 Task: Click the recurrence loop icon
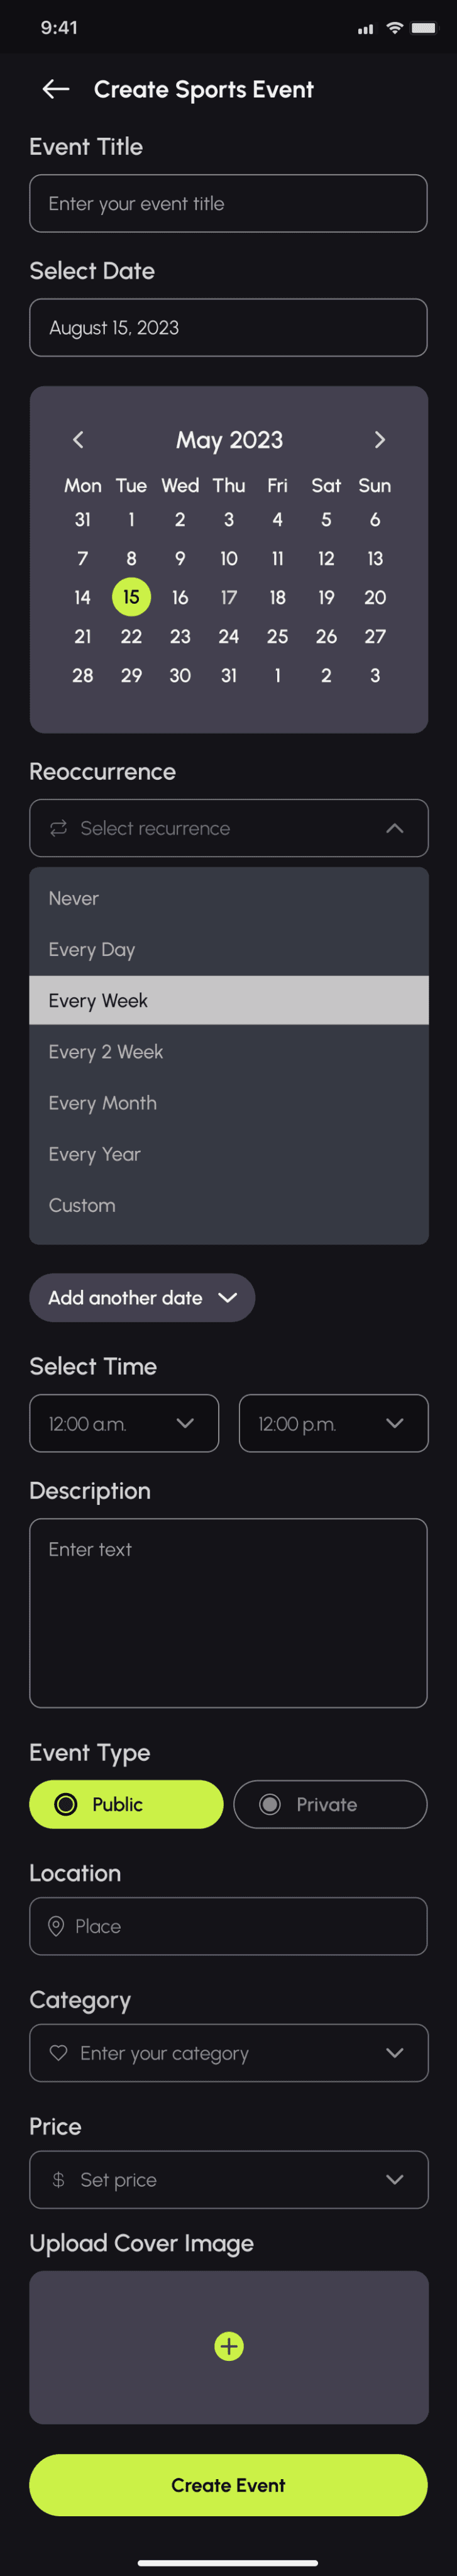[x=59, y=828]
